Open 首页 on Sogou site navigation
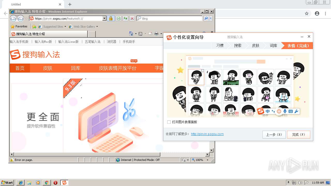This screenshot has width=331, height=186. [x=20, y=68]
